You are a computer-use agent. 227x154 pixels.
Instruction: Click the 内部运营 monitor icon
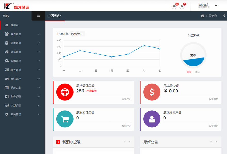click(x=7, y=105)
